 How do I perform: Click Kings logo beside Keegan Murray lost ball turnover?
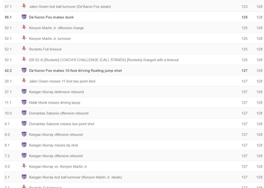pyautogui.click(x=24, y=177)
